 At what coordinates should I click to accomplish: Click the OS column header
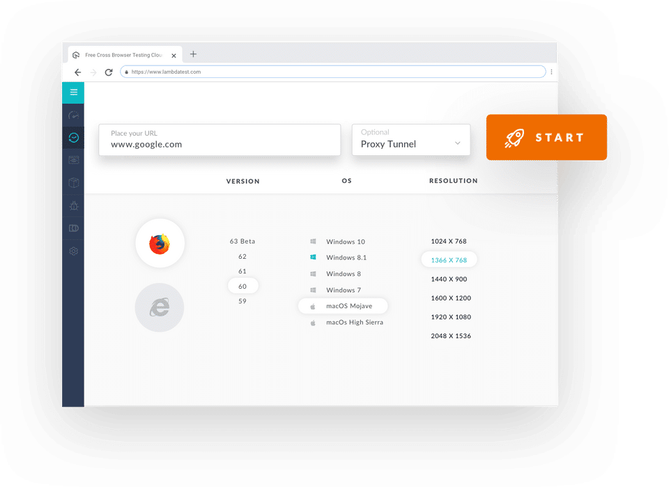346,181
